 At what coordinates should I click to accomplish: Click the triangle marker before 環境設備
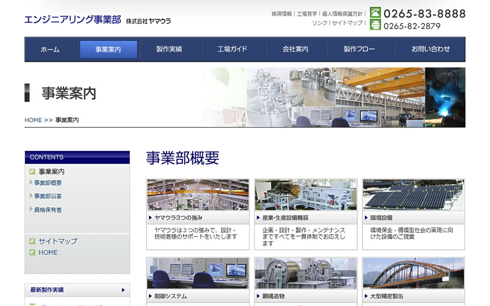tap(366, 218)
